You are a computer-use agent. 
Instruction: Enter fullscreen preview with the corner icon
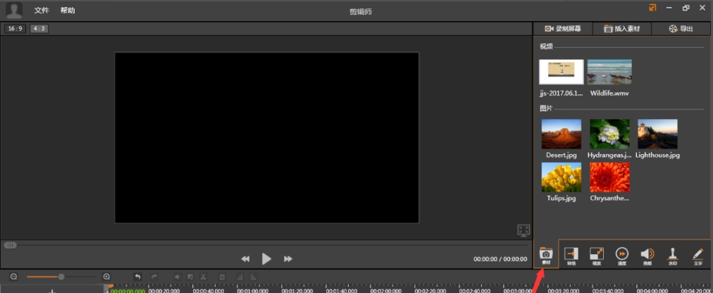pos(524,230)
